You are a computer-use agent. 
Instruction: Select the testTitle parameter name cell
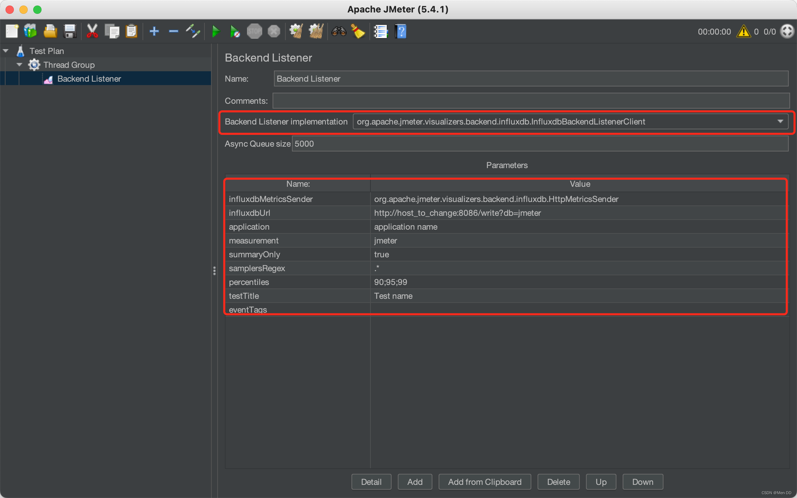pos(298,296)
